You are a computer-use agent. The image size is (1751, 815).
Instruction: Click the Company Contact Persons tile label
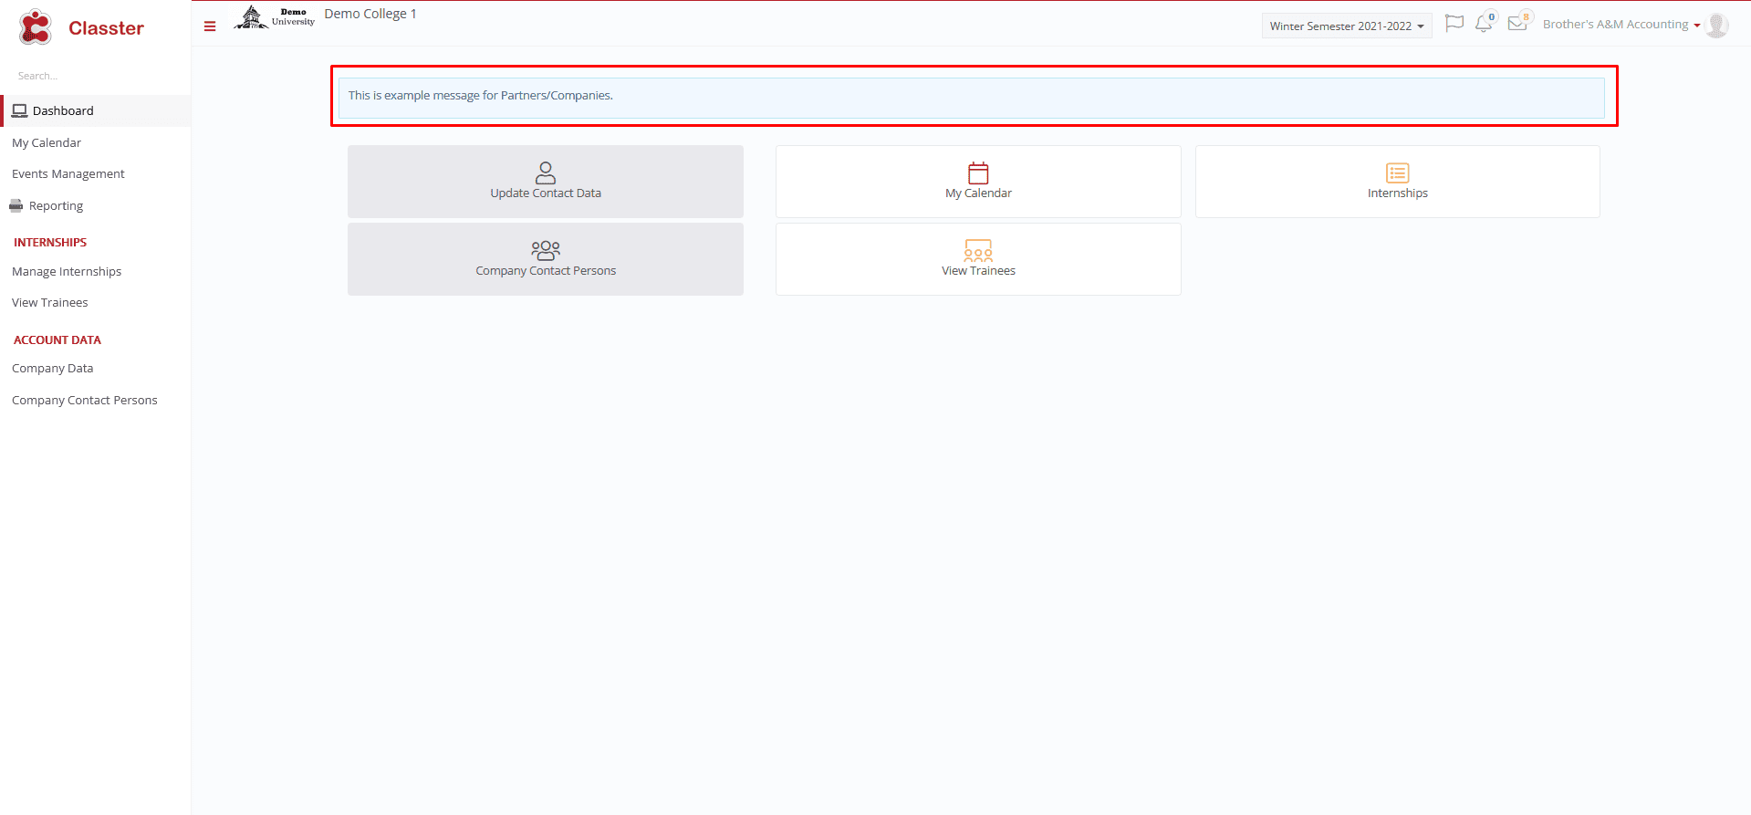(x=546, y=271)
